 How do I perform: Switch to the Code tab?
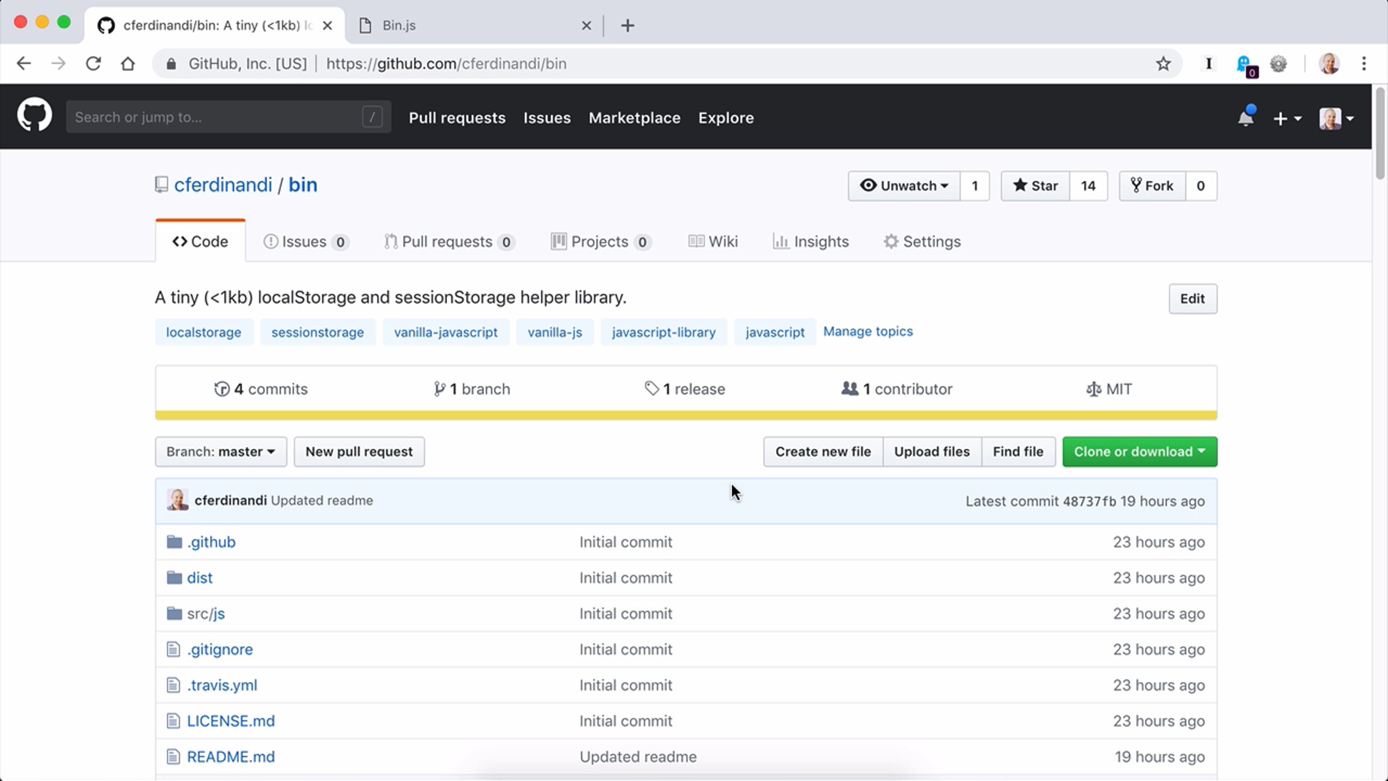tap(200, 241)
